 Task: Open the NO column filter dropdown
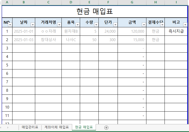click(10, 25)
